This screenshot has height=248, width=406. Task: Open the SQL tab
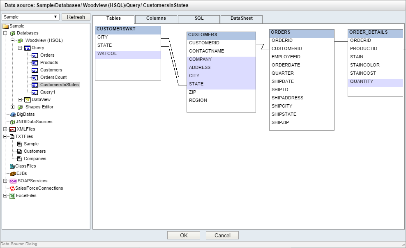199,18
